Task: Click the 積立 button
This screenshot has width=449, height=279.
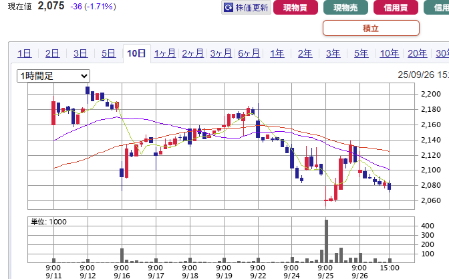Action: (371, 28)
